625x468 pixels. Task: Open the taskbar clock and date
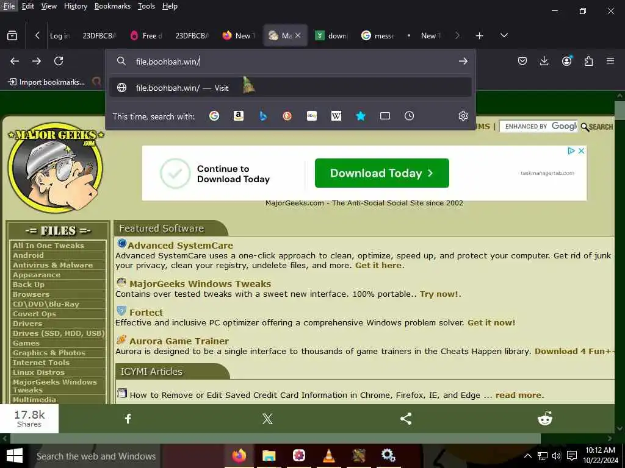(601, 455)
